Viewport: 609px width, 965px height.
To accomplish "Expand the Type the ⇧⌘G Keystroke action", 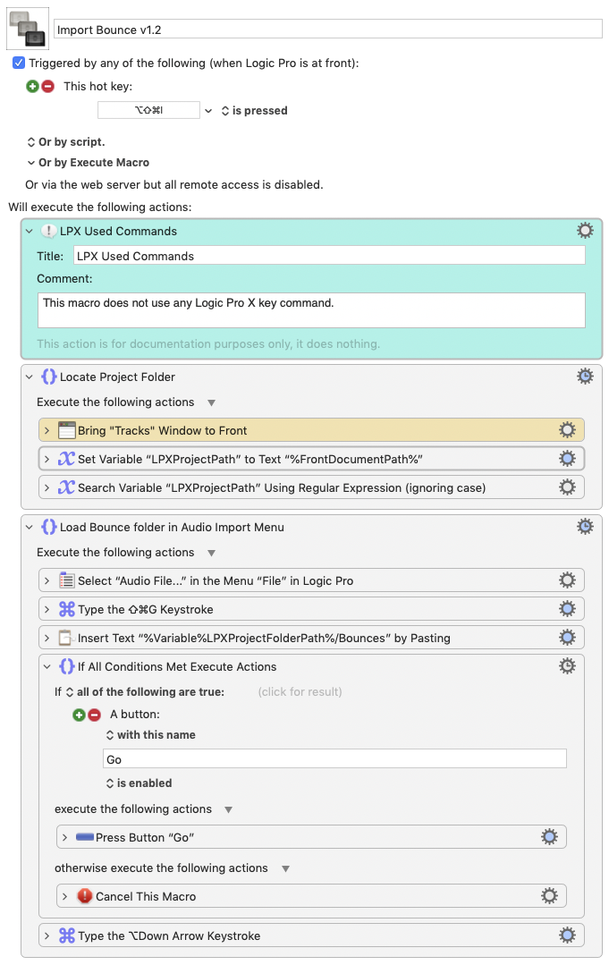I will (47, 610).
